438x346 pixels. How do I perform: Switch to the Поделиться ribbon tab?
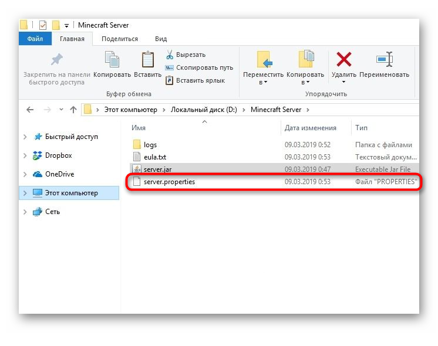coord(120,39)
